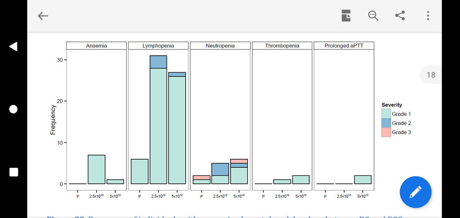460x218 pixels.
Task: Click the Grade 1 legend color swatch
Action: (386, 114)
